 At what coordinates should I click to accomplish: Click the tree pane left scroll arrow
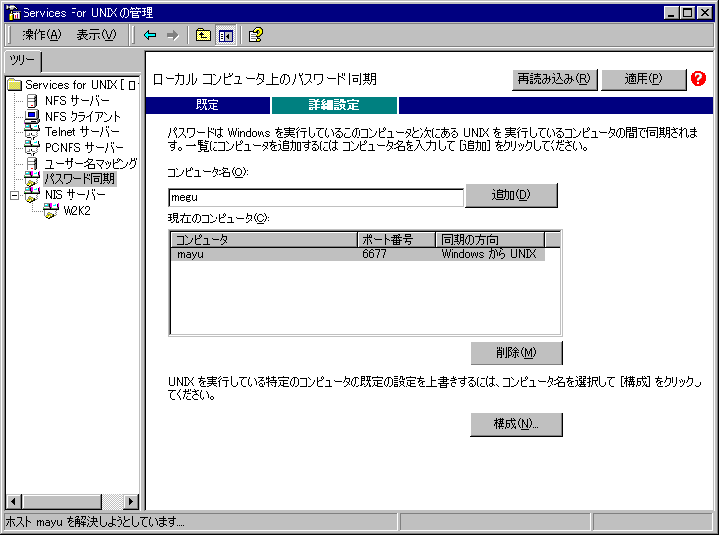tap(14, 502)
